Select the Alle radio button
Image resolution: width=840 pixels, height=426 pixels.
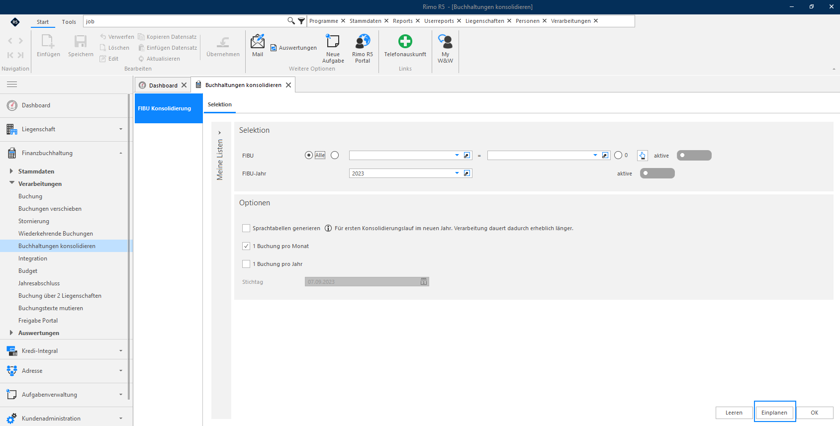[309, 155]
